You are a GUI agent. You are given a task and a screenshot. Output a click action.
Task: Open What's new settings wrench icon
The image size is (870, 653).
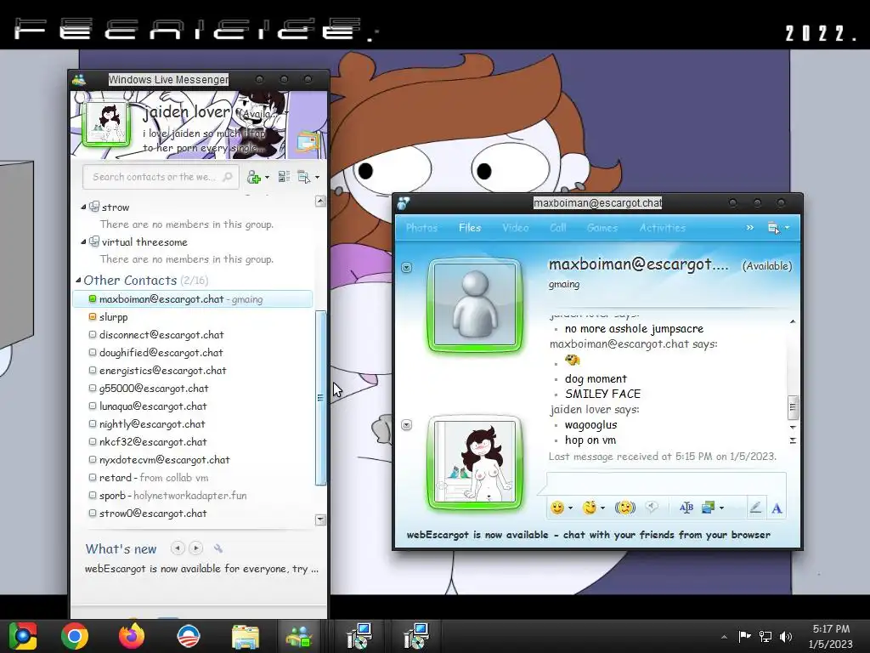point(218,548)
